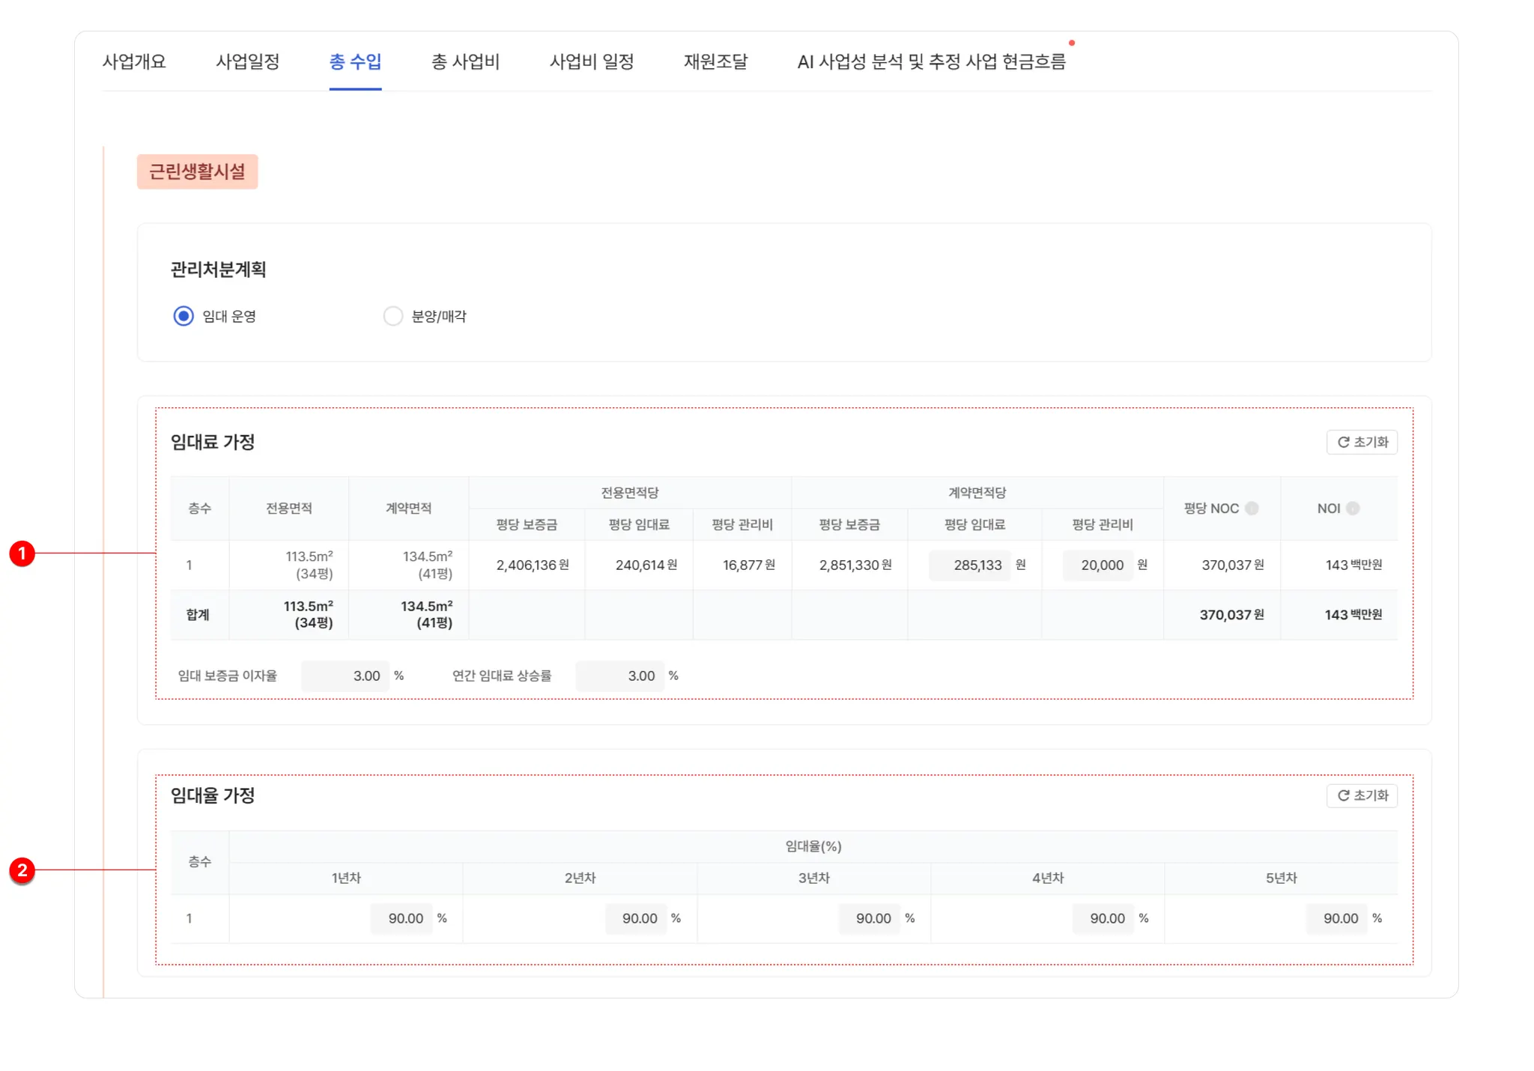Viewport: 1534px width, 1071px height.
Task: Switch to 사업일정 tab
Action: (248, 61)
